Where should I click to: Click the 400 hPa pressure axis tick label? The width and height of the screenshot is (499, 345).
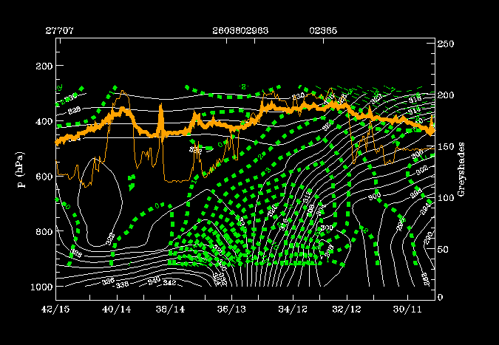coord(43,121)
